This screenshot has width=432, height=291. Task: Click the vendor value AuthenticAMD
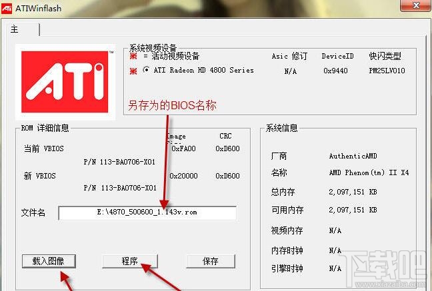click(353, 156)
